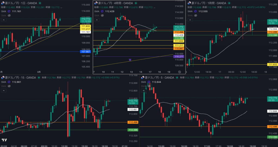
Task: Collapse the indicator legend on 15-minute chart
Action: 4,90
